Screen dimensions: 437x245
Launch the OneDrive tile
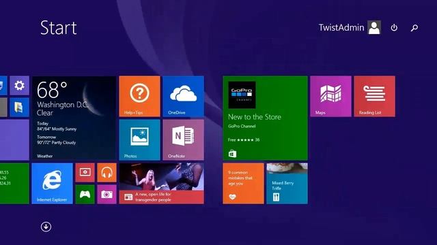[x=184, y=97]
